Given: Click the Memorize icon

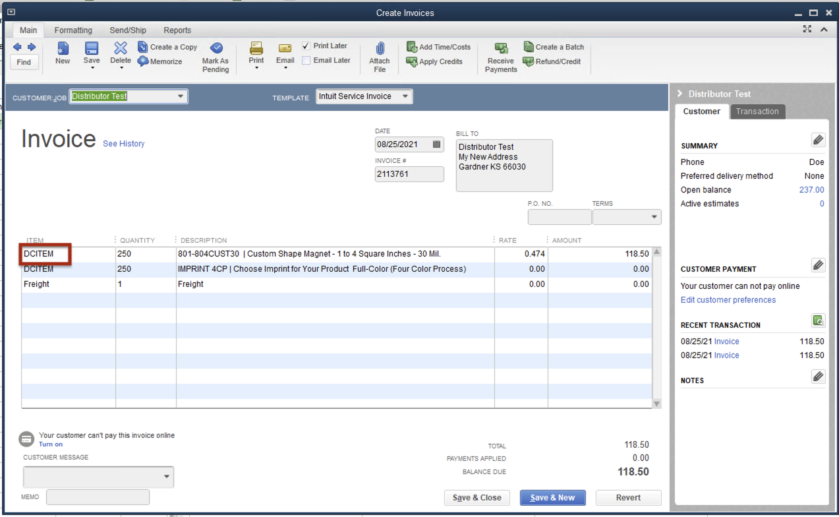Looking at the screenshot, I should point(143,61).
